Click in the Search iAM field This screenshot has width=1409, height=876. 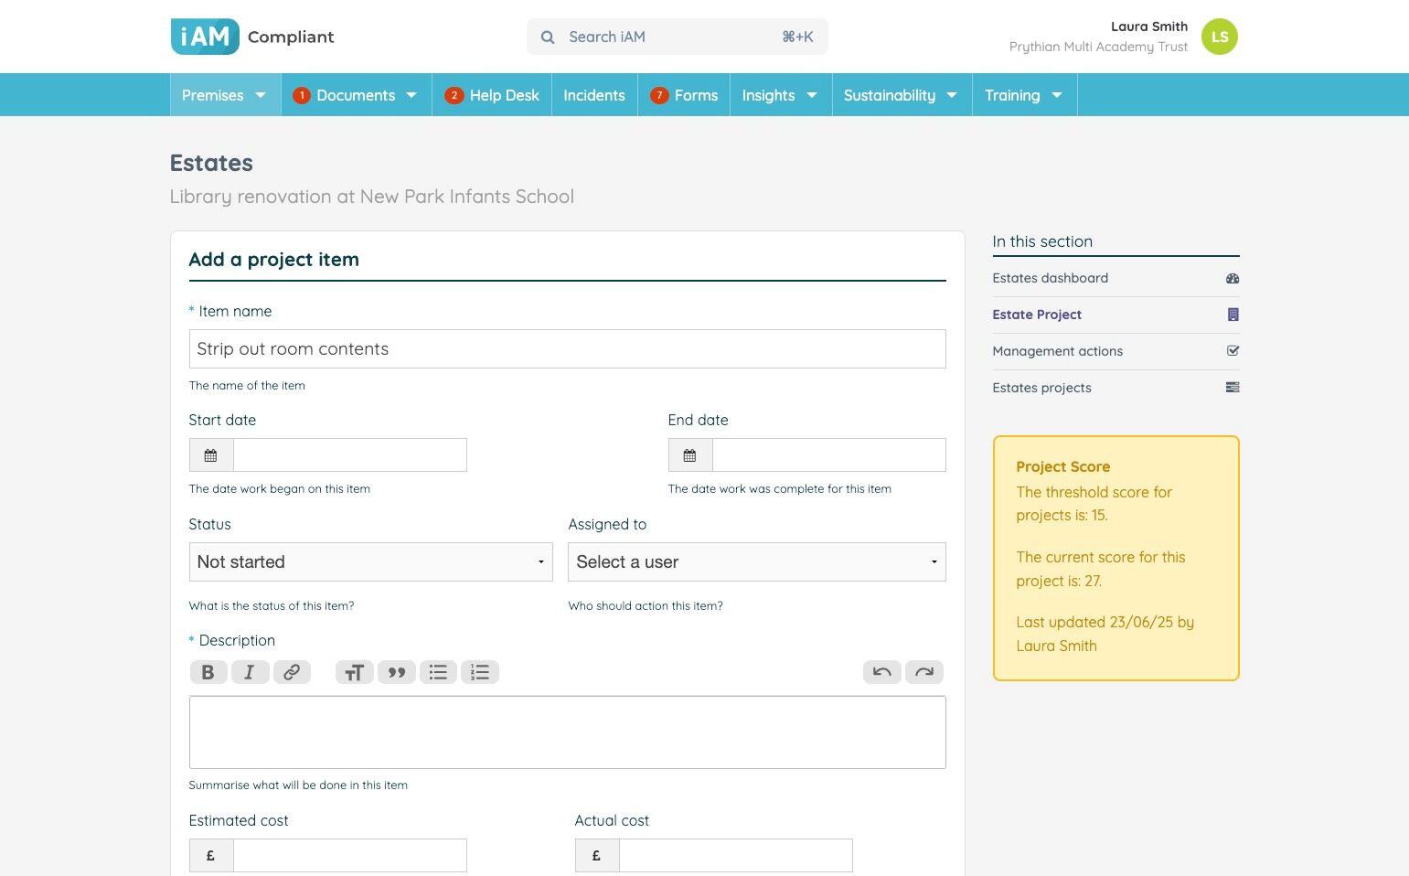coord(678,37)
